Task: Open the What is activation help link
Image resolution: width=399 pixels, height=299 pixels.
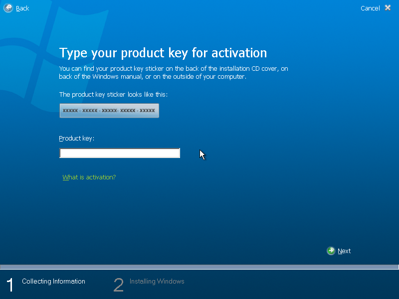Action: click(89, 177)
